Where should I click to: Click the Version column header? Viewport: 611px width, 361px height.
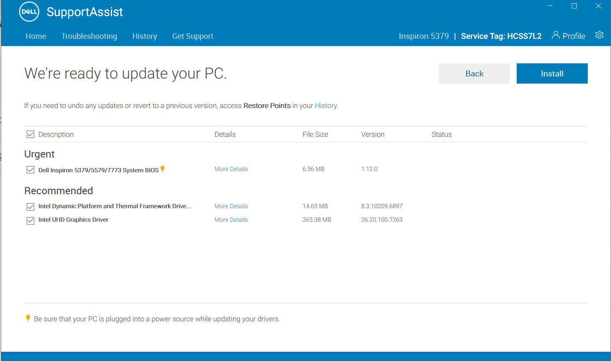coord(373,134)
